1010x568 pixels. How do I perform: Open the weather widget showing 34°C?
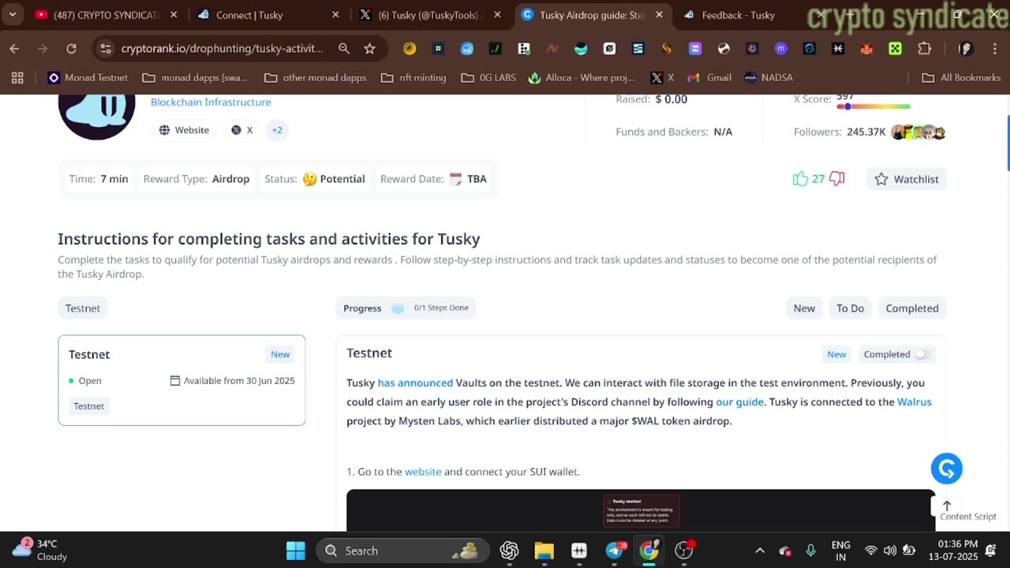pos(41,550)
